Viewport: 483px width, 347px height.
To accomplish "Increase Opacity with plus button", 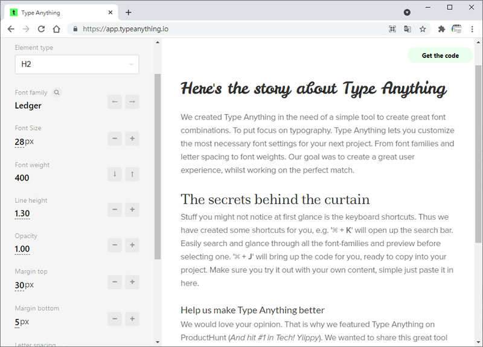I will coord(132,245).
